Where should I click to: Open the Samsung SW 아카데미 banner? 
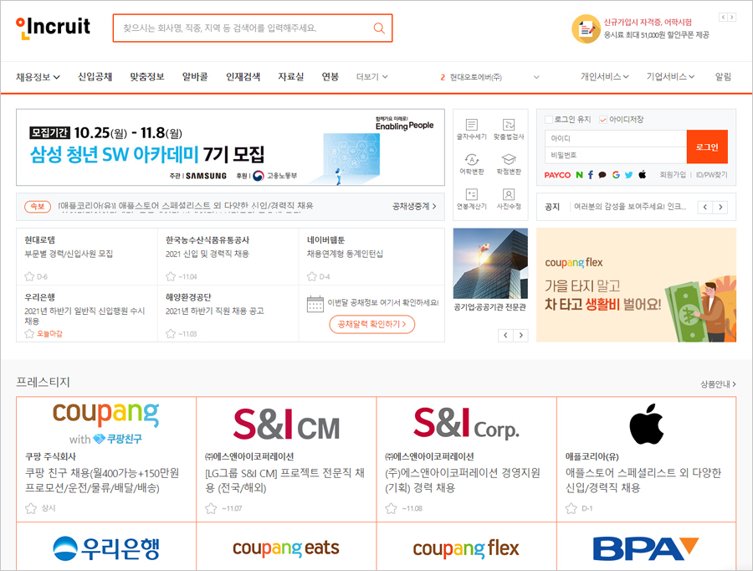click(231, 147)
